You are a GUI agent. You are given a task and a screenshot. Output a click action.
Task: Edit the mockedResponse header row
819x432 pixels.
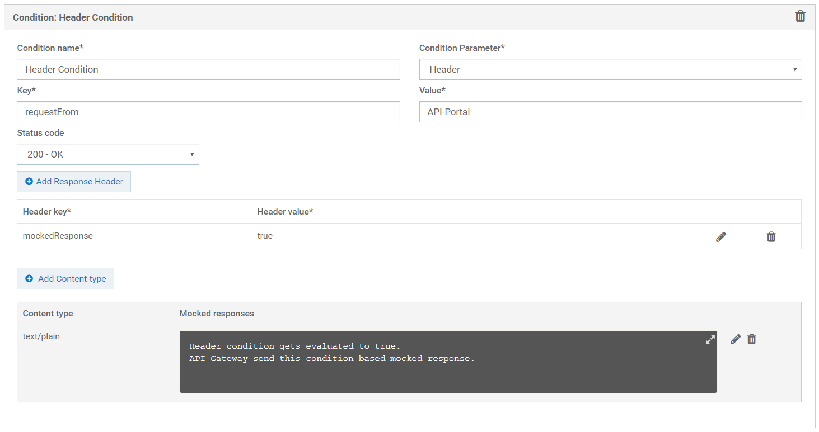pos(721,237)
